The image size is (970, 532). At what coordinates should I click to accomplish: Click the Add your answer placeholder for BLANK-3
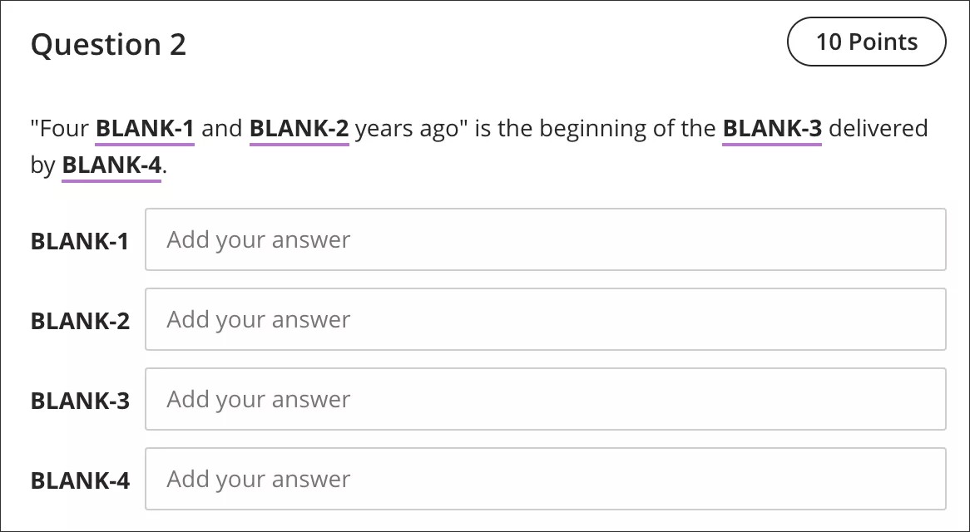tap(258, 399)
